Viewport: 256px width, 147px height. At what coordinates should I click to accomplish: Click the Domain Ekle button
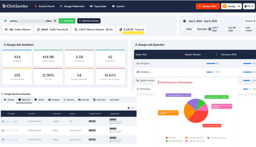click(208, 6)
